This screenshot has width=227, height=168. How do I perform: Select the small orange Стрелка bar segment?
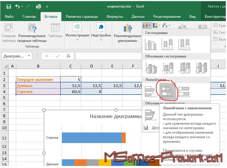click(124, 138)
